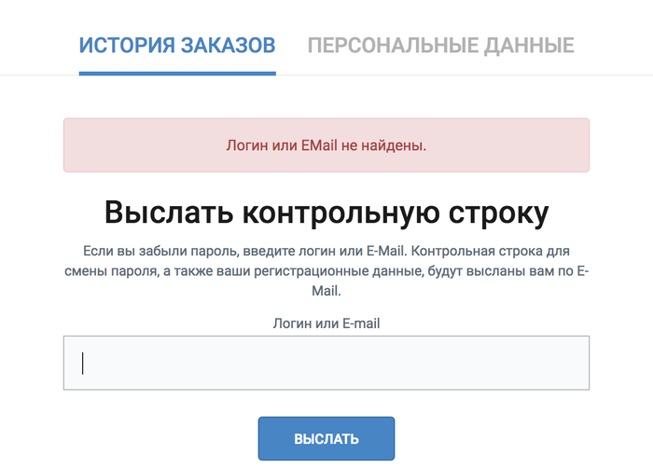This screenshot has width=653, height=467.
Task: Focus the Логин или E-mail input field
Action: (x=326, y=363)
